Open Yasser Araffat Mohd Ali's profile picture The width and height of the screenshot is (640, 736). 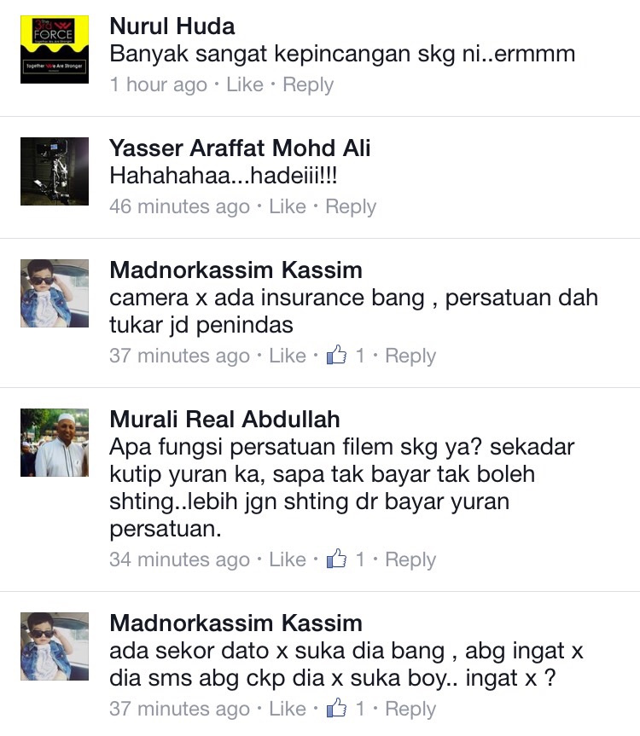(55, 171)
